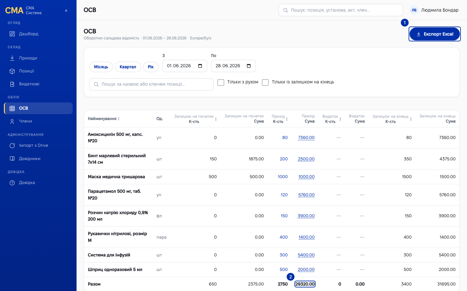
Task: Enable the Тільки з рухом checkbox
Action: 221,82
